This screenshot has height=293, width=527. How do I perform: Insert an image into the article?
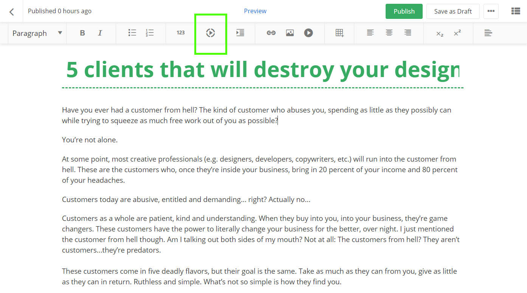[x=290, y=33]
